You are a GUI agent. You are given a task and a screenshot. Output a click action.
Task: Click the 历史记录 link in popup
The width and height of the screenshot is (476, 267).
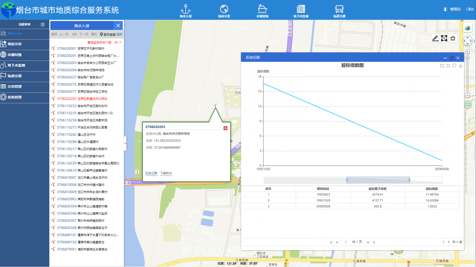coord(151,173)
